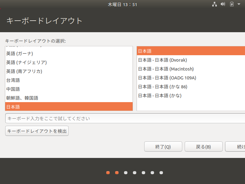Pick the 日本語 (OADG 109A) variant
Viewport: 245px width, 184px height.
click(x=191, y=78)
